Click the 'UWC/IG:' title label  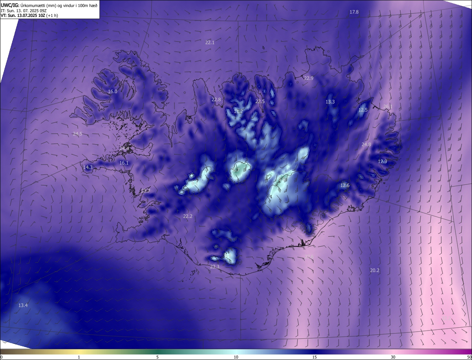10,5
